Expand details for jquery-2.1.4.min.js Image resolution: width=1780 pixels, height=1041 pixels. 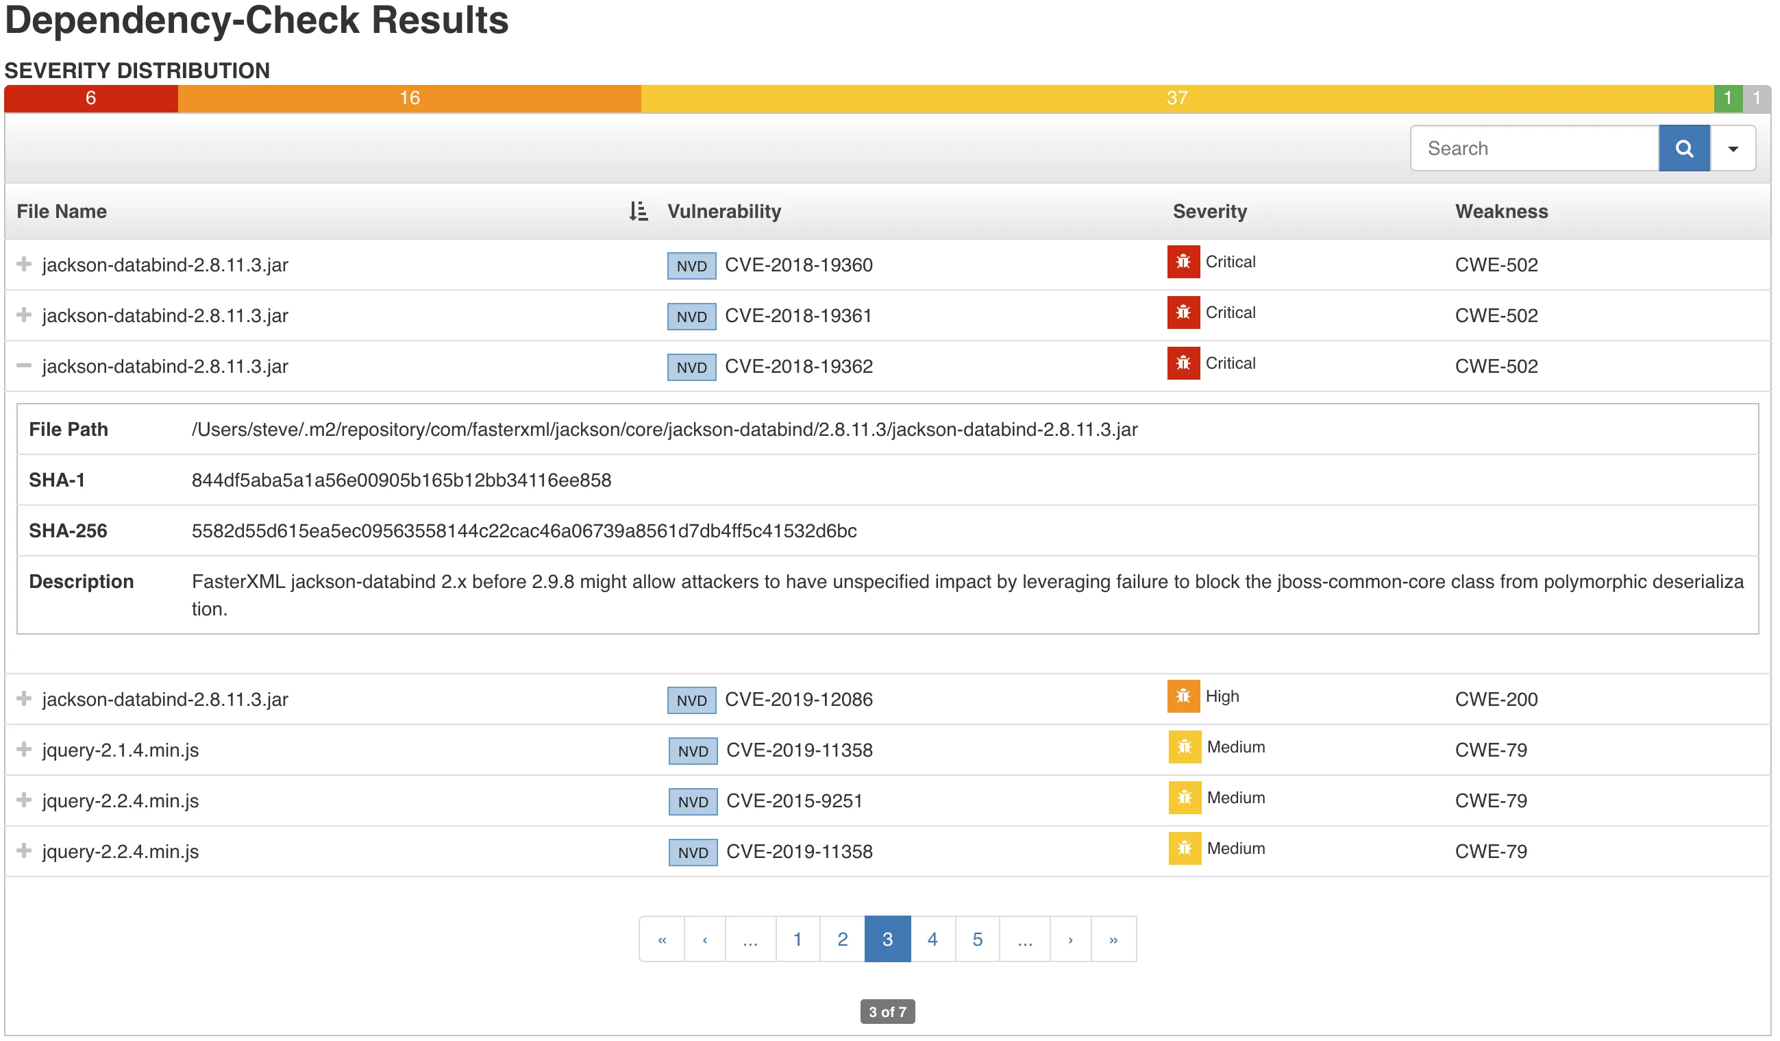click(25, 750)
